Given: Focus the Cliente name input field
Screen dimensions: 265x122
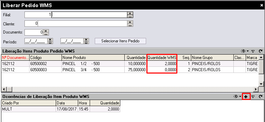Looking at the screenshot, I should (x=83, y=24).
